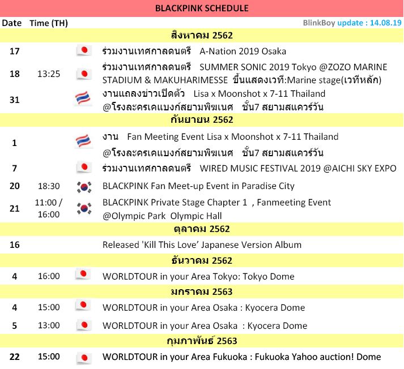This screenshot has height=369, width=404.
Task: Click the Thailand flag in the August 31 row
Action: 83,98
